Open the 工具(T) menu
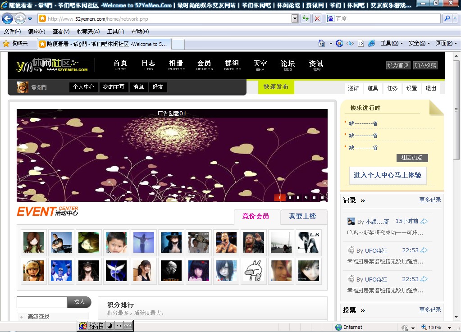The image size is (461, 332). (115, 32)
